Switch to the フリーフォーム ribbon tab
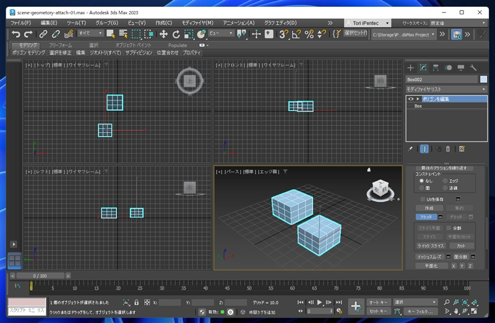 pyautogui.click(x=60, y=45)
